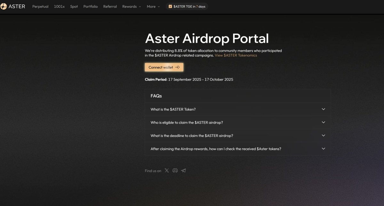
Task: Click chevron beside '$ASTER Token' question
Action: [x=323, y=109]
